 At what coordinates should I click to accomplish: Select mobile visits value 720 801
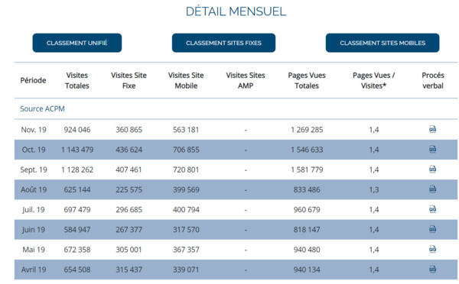click(x=186, y=169)
